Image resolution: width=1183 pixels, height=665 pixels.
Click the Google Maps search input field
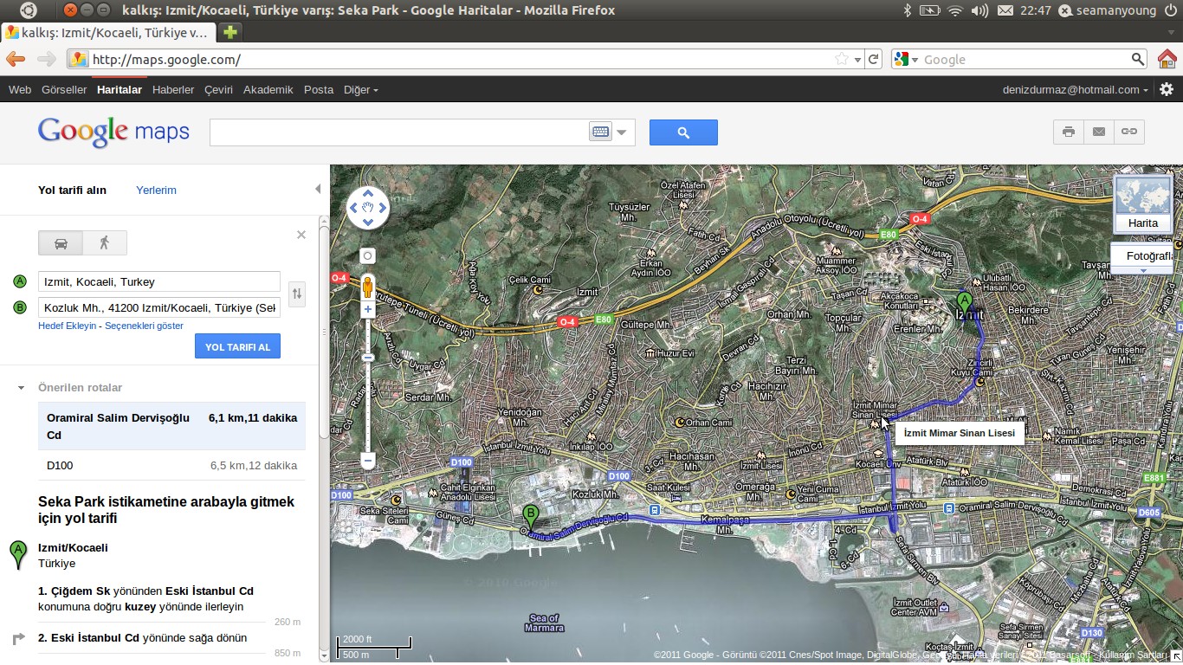pos(399,132)
